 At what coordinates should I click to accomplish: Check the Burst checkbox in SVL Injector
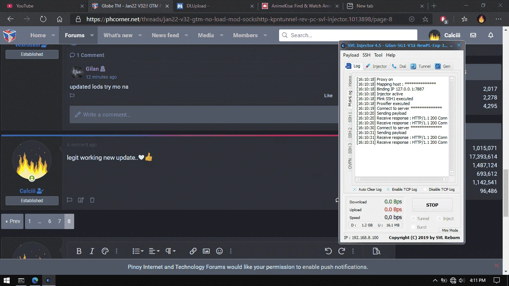tap(413, 227)
